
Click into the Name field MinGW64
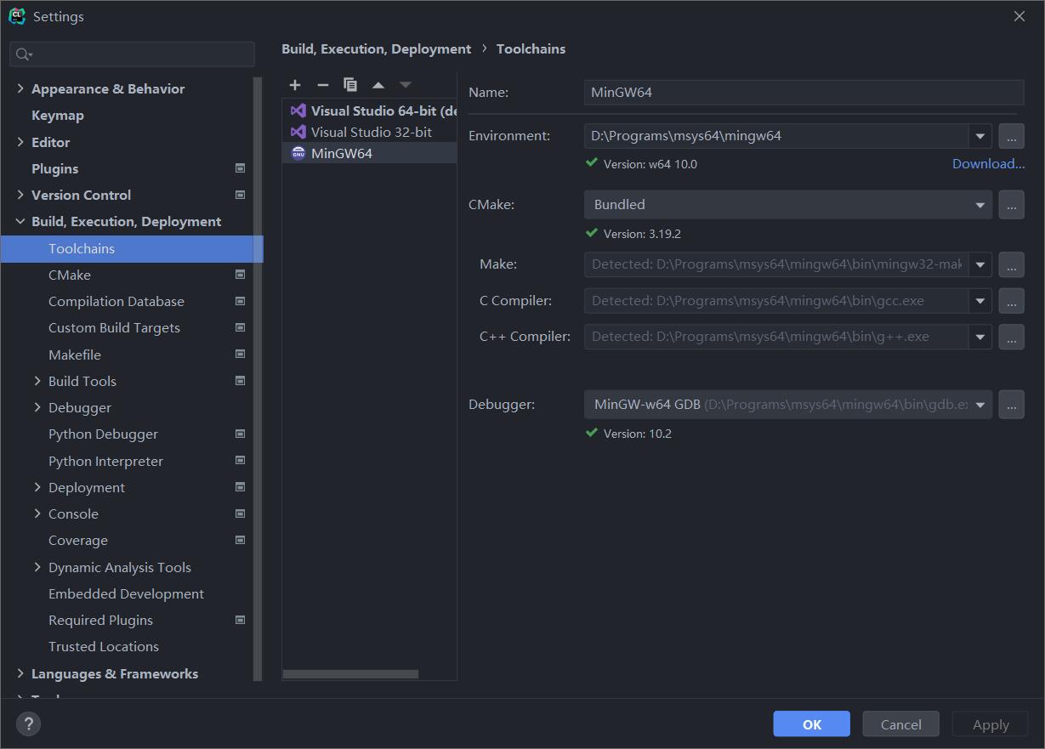pyautogui.click(x=804, y=92)
